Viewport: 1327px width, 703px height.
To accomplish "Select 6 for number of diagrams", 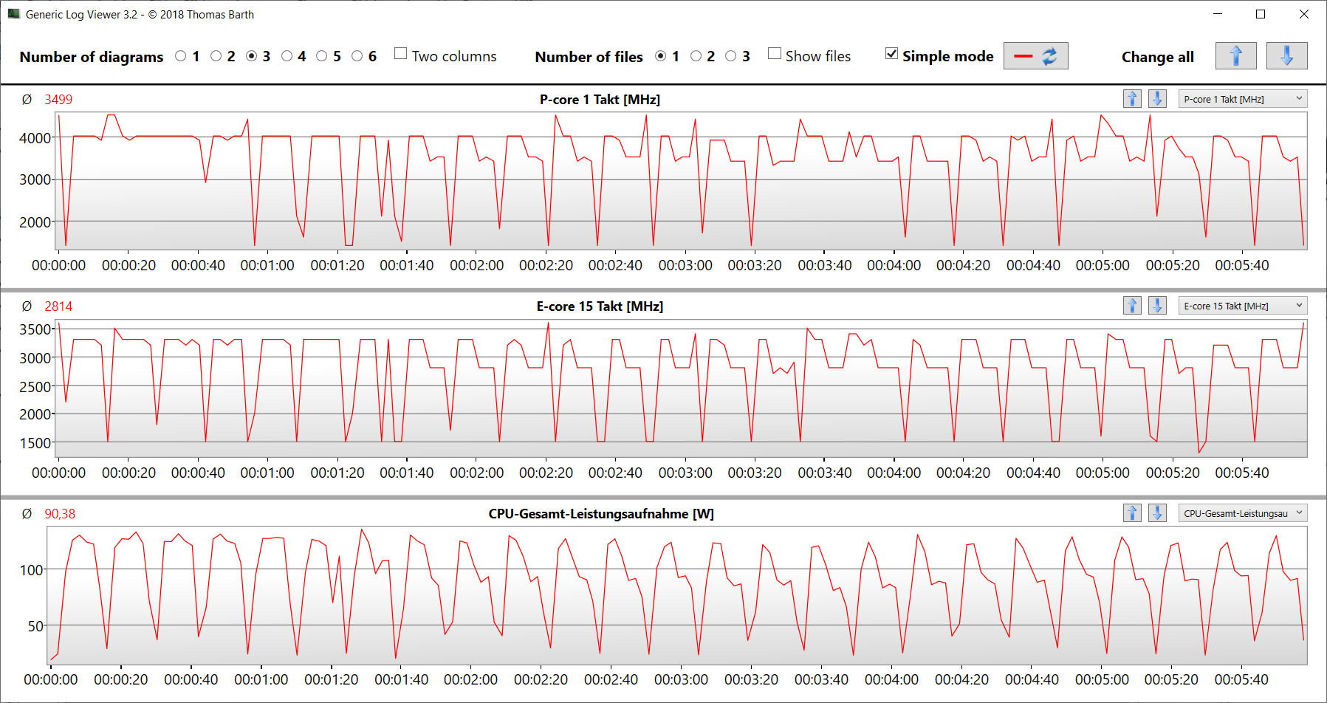I will pyautogui.click(x=357, y=56).
